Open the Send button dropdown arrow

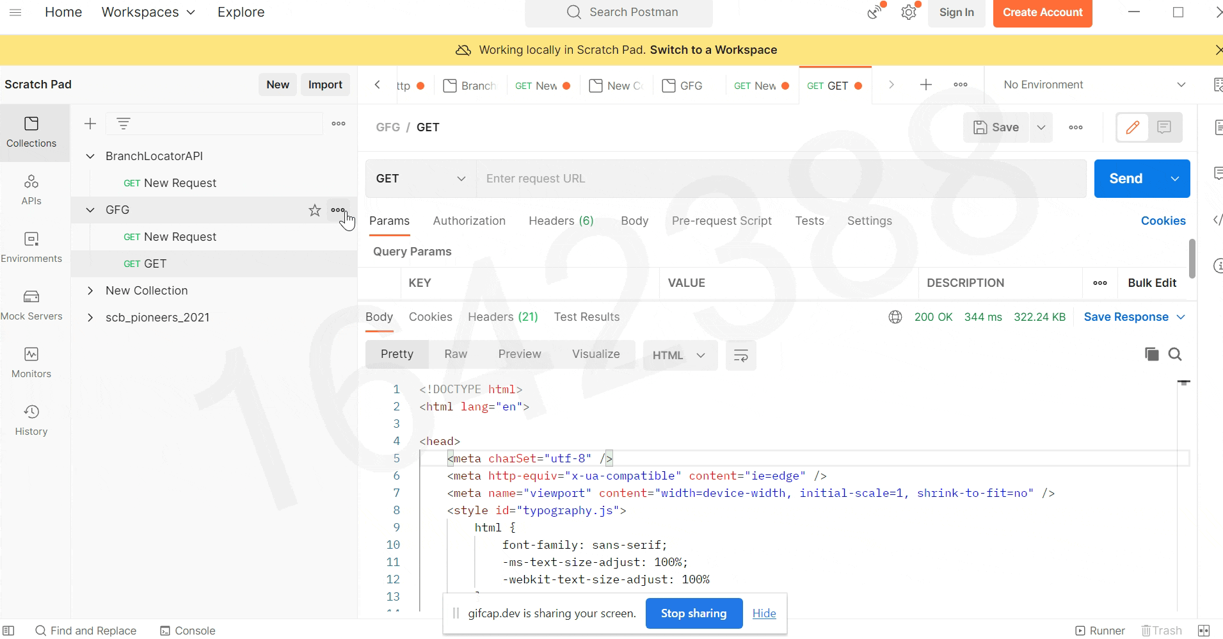click(1175, 179)
